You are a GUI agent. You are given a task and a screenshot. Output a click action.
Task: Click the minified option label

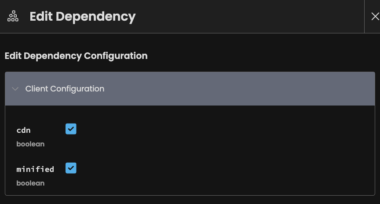(x=35, y=169)
